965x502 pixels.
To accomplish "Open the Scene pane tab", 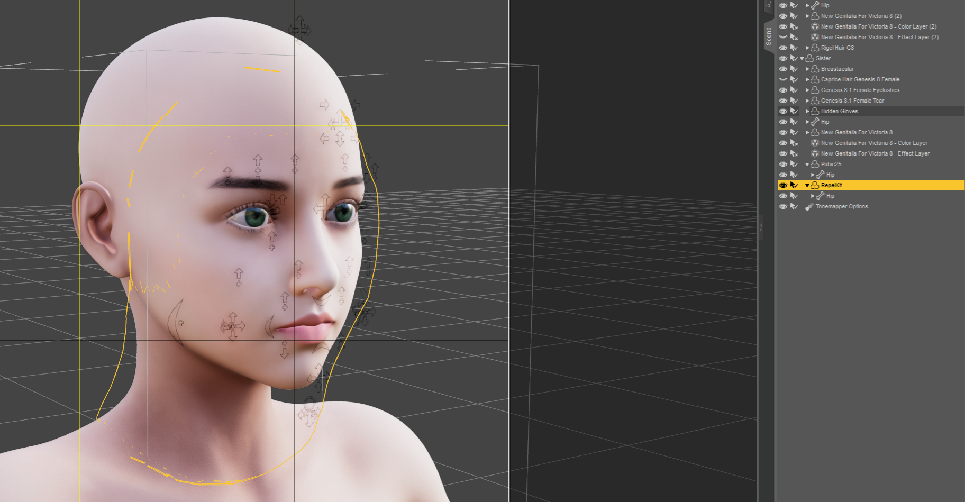I will pyautogui.click(x=769, y=36).
